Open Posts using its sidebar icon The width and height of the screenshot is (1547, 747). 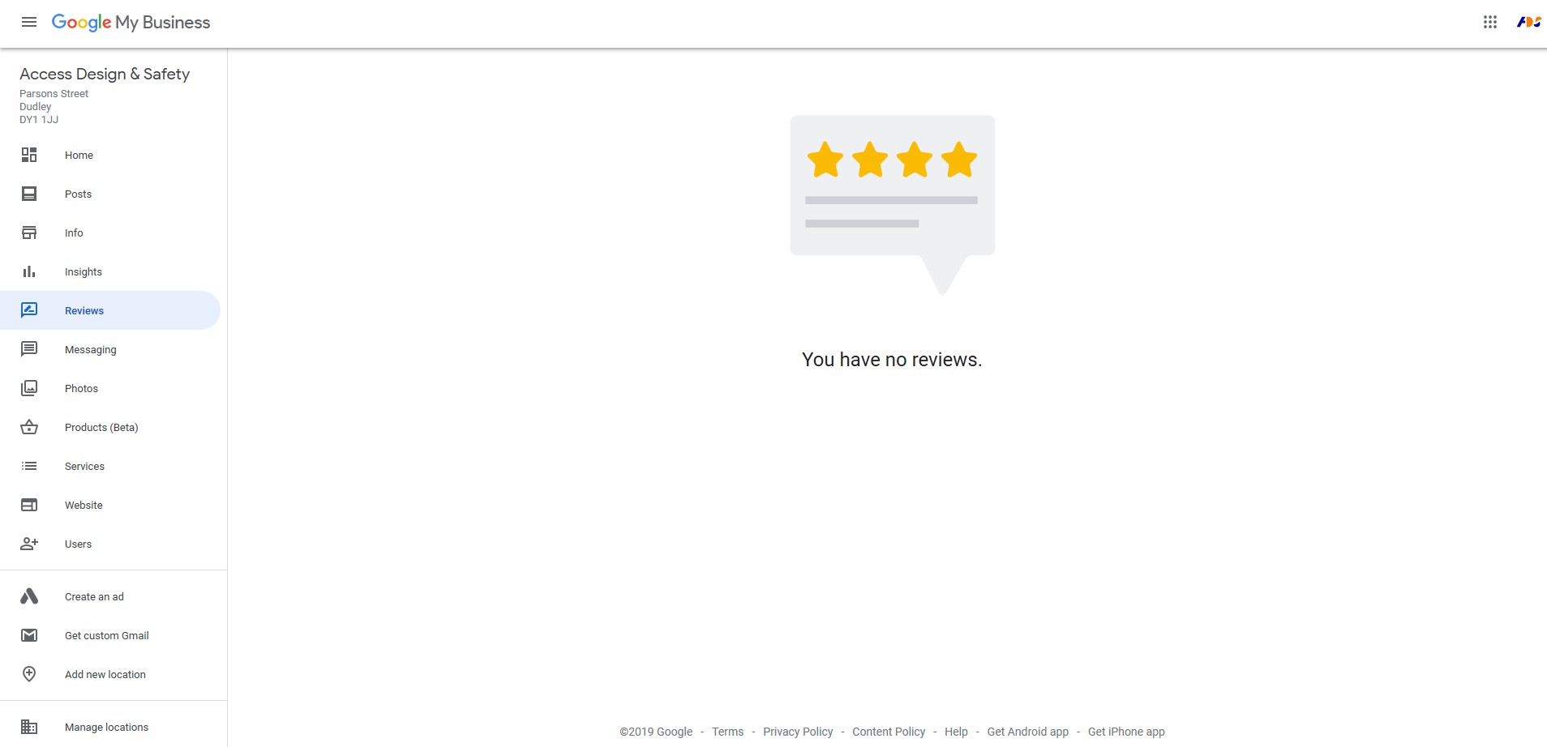29,194
